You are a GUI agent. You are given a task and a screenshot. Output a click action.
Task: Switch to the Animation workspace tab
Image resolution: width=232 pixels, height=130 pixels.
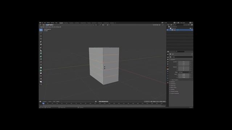pyautogui.click(x=94, y=23)
